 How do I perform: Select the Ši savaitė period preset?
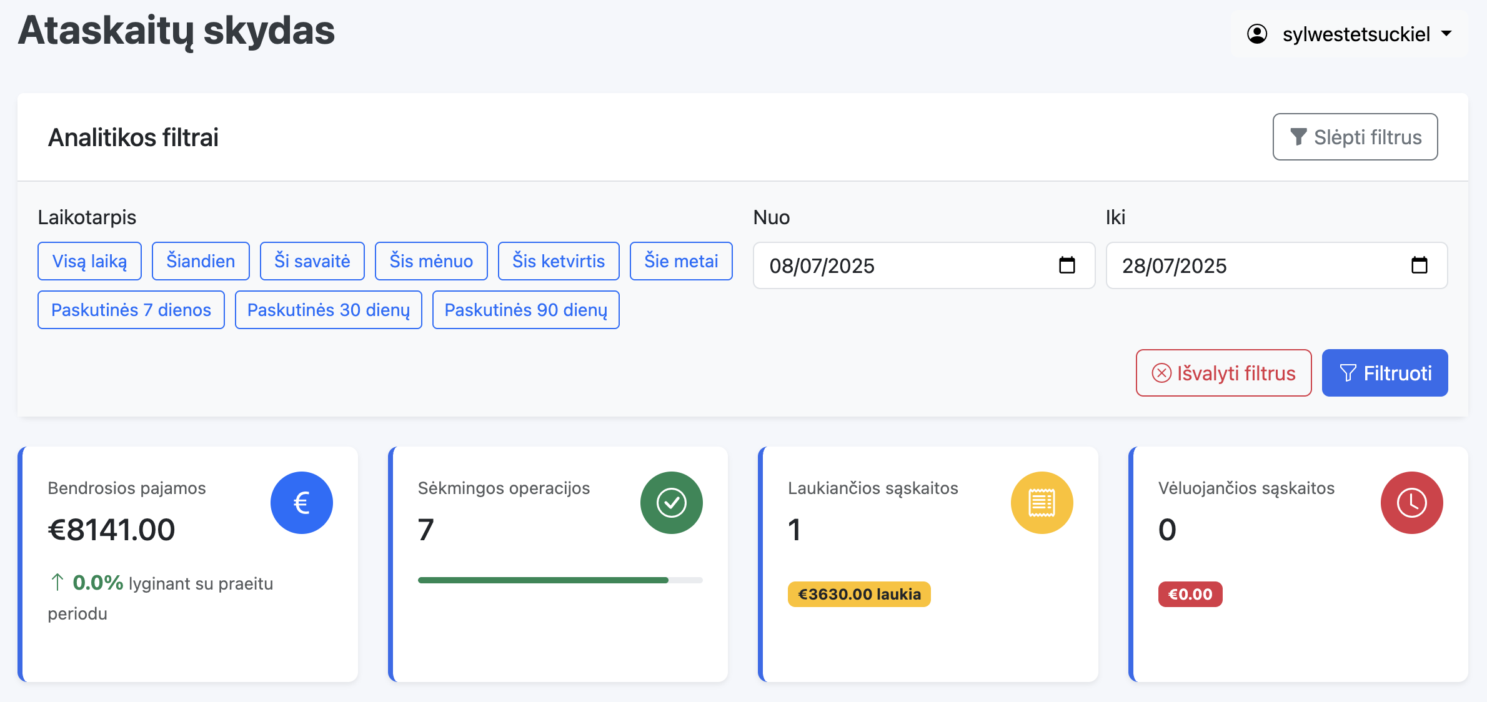tap(312, 261)
